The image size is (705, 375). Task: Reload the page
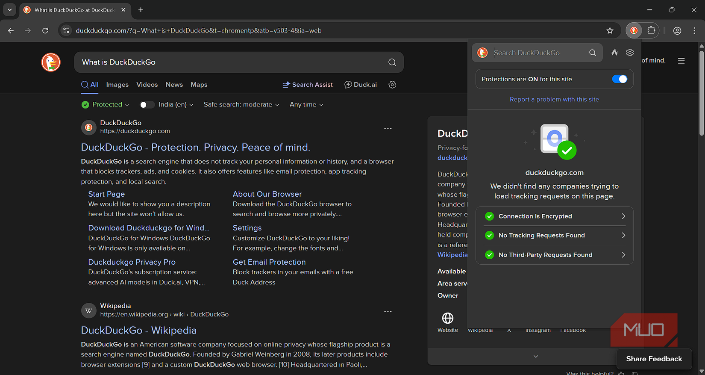click(45, 30)
